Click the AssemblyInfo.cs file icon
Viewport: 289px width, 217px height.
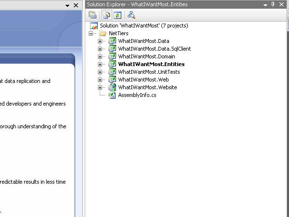(x=112, y=95)
